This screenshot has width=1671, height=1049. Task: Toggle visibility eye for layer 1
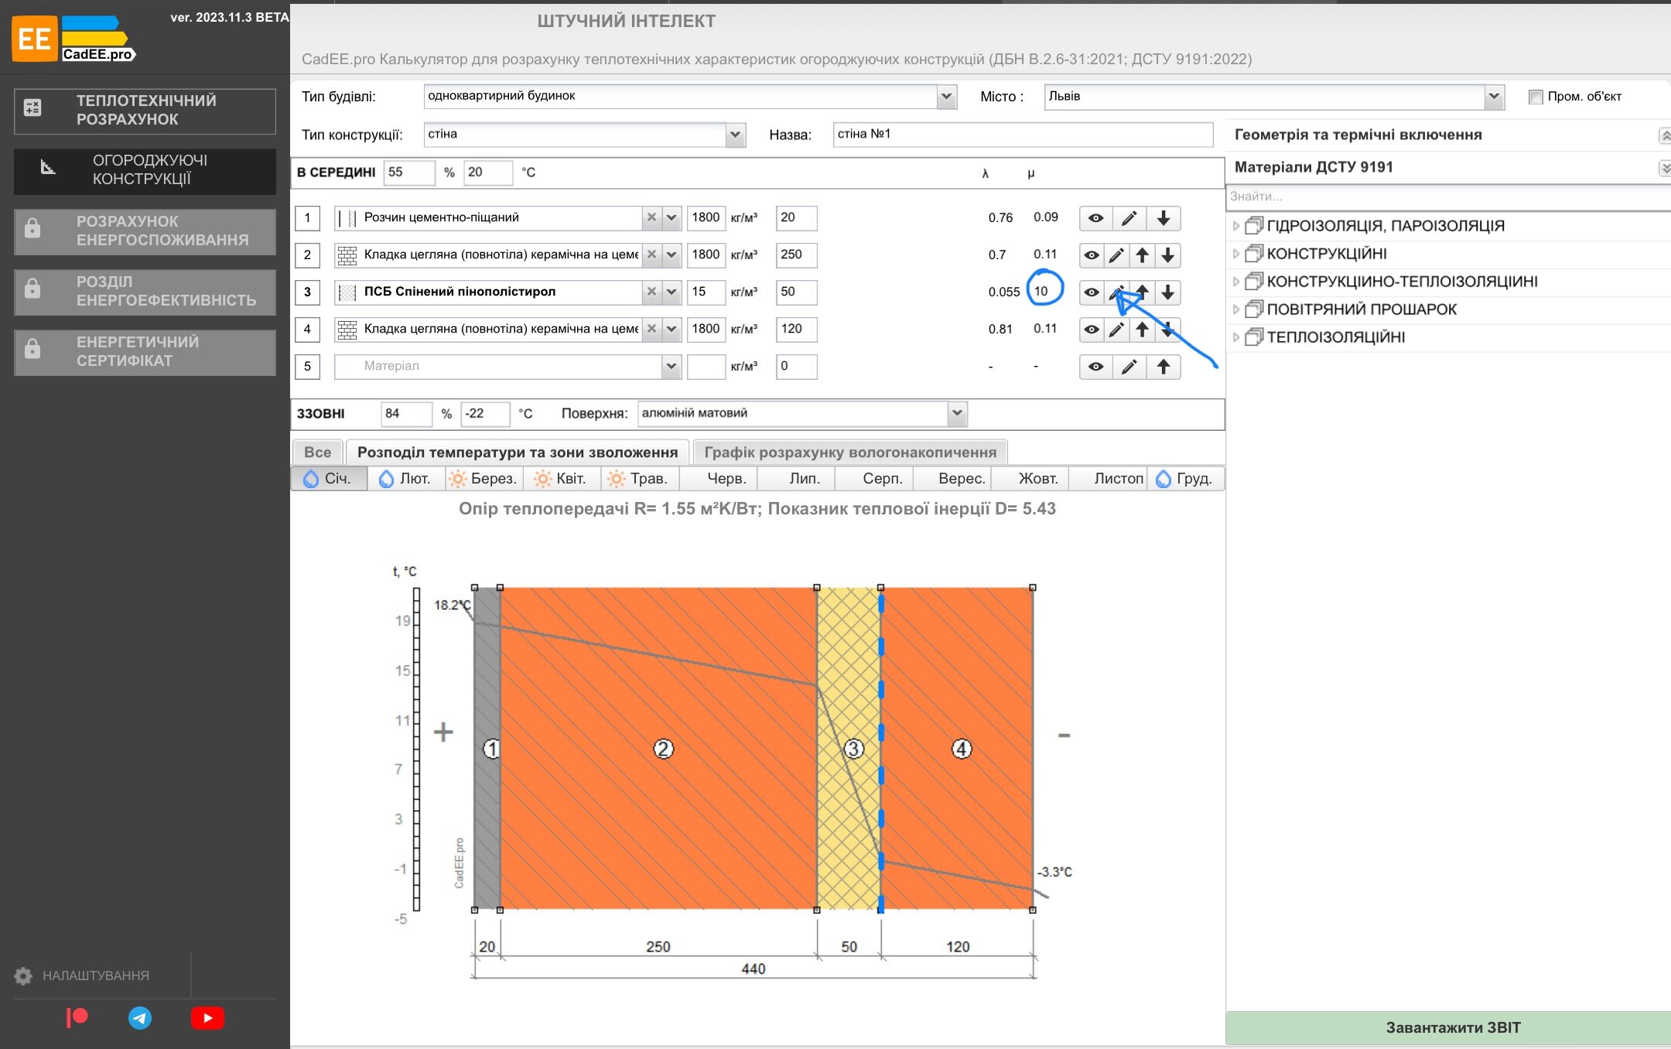(1095, 218)
